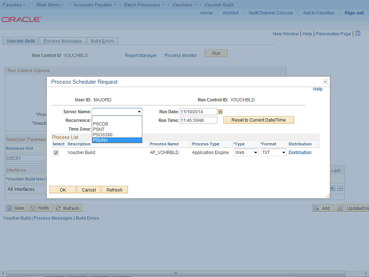Open the Run Date calendar picker icon
This screenshot has width=369, height=277.
click(220, 111)
